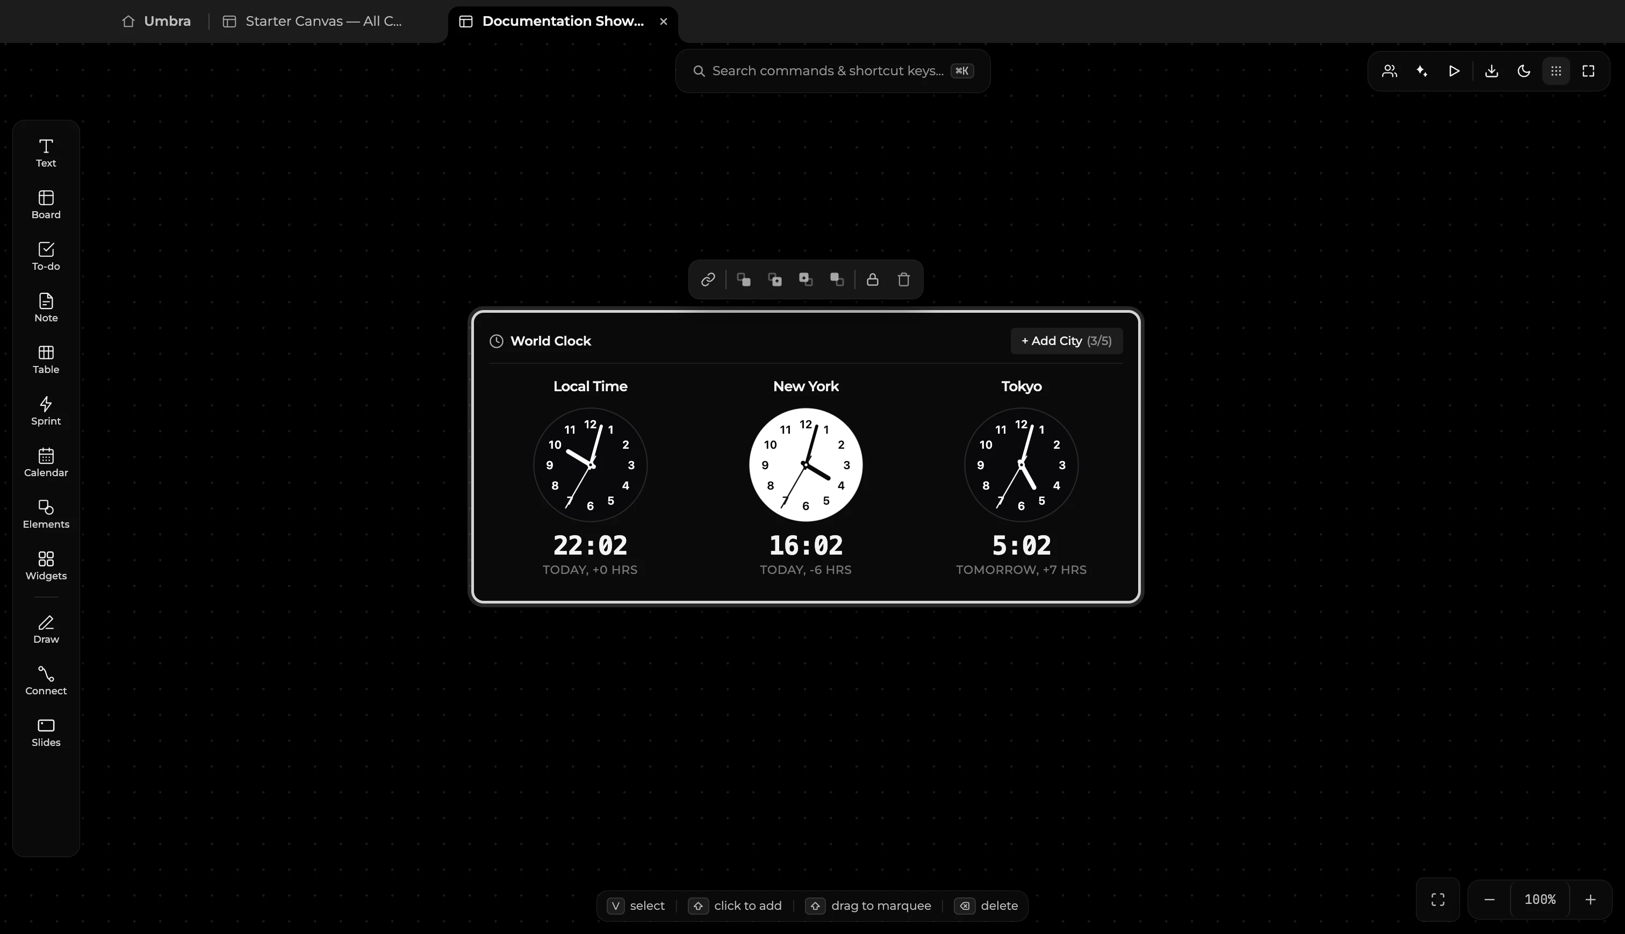The image size is (1625, 934).
Task: Open the collaborators people icon
Action: 1389,70
